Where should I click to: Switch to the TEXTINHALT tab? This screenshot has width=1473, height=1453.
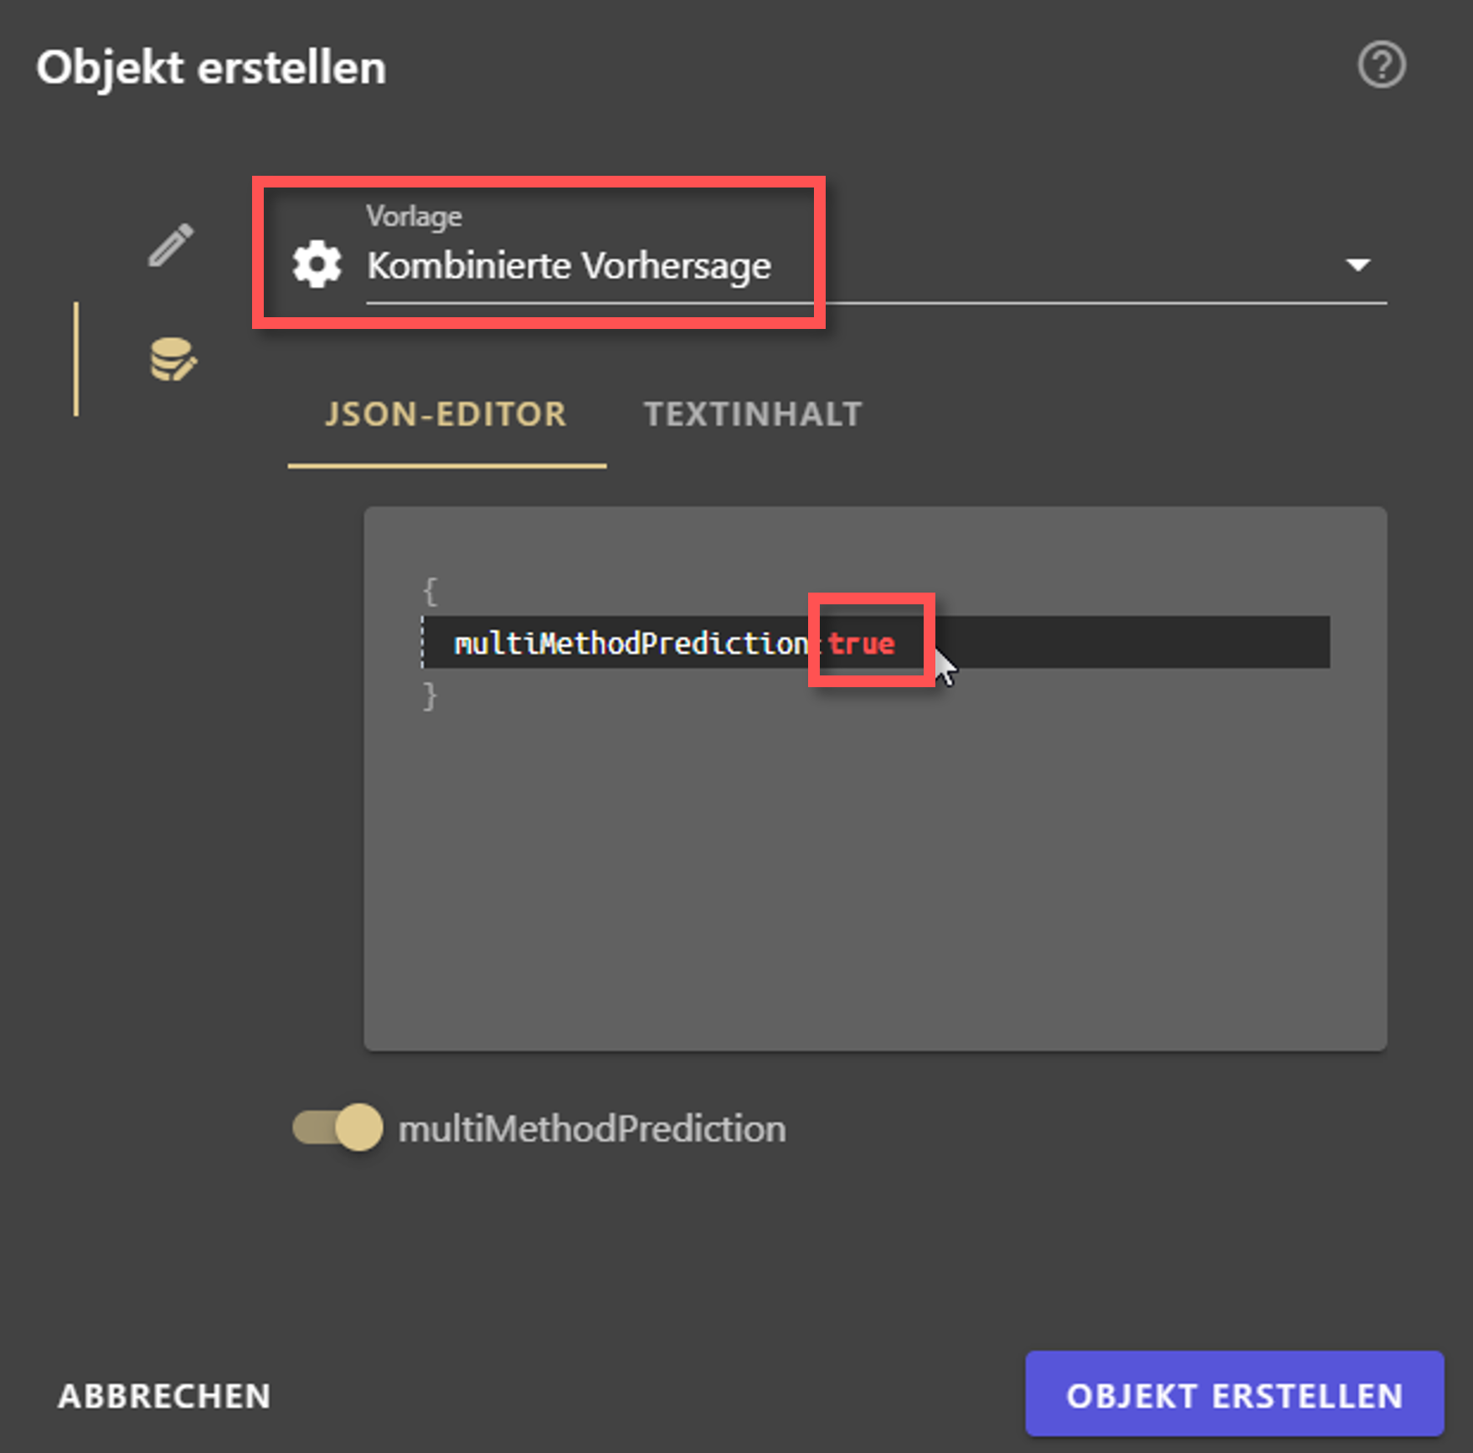pos(753,414)
